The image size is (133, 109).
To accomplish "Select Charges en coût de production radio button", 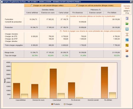I will 77,6.
